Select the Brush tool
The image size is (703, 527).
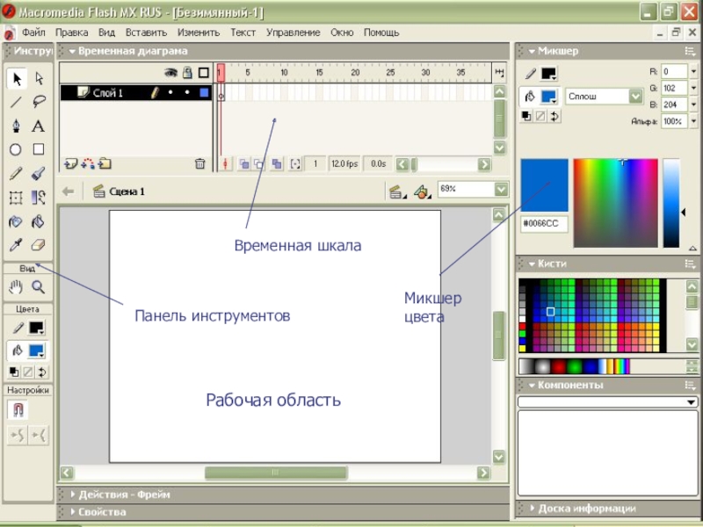[39, 173]
